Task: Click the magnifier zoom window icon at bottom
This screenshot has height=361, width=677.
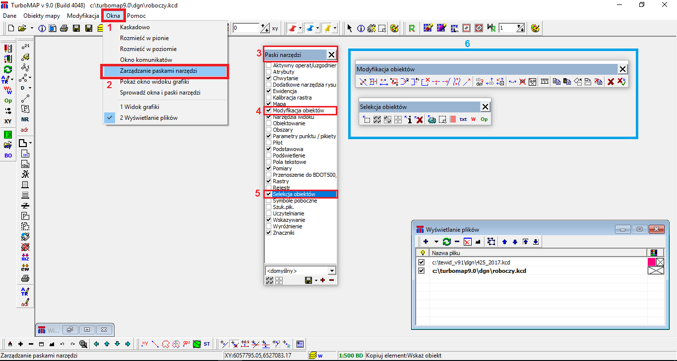Action: point(83,344)
